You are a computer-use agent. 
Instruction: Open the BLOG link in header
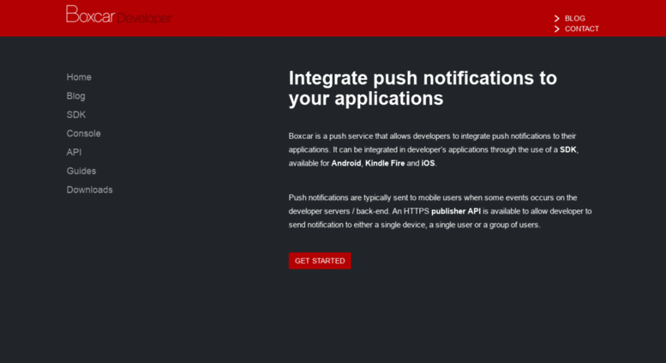click(x=574, y=18)
